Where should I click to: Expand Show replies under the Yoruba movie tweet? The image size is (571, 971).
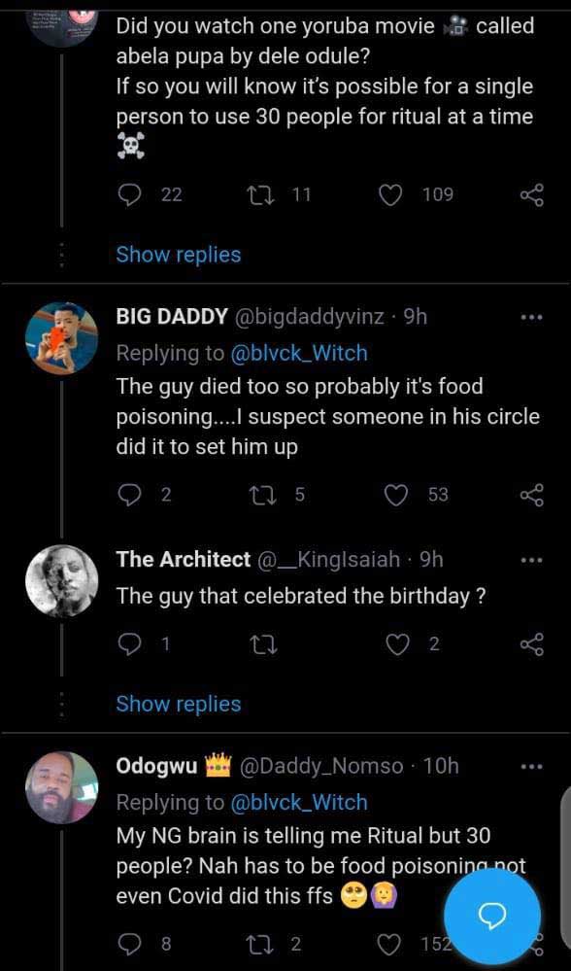(x=179, y=255)
